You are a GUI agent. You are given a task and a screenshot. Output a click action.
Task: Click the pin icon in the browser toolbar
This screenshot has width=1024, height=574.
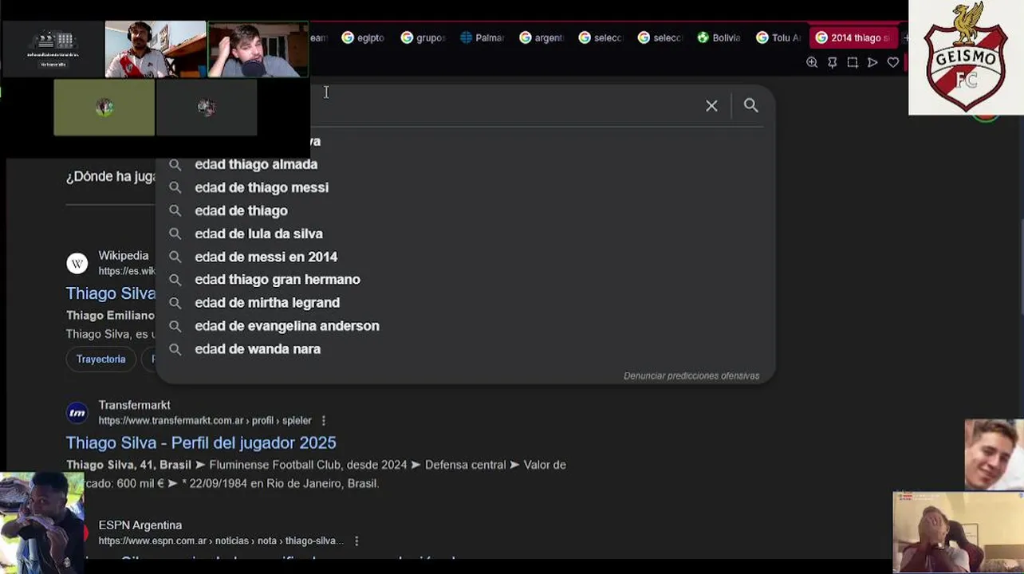click(832, 62)
